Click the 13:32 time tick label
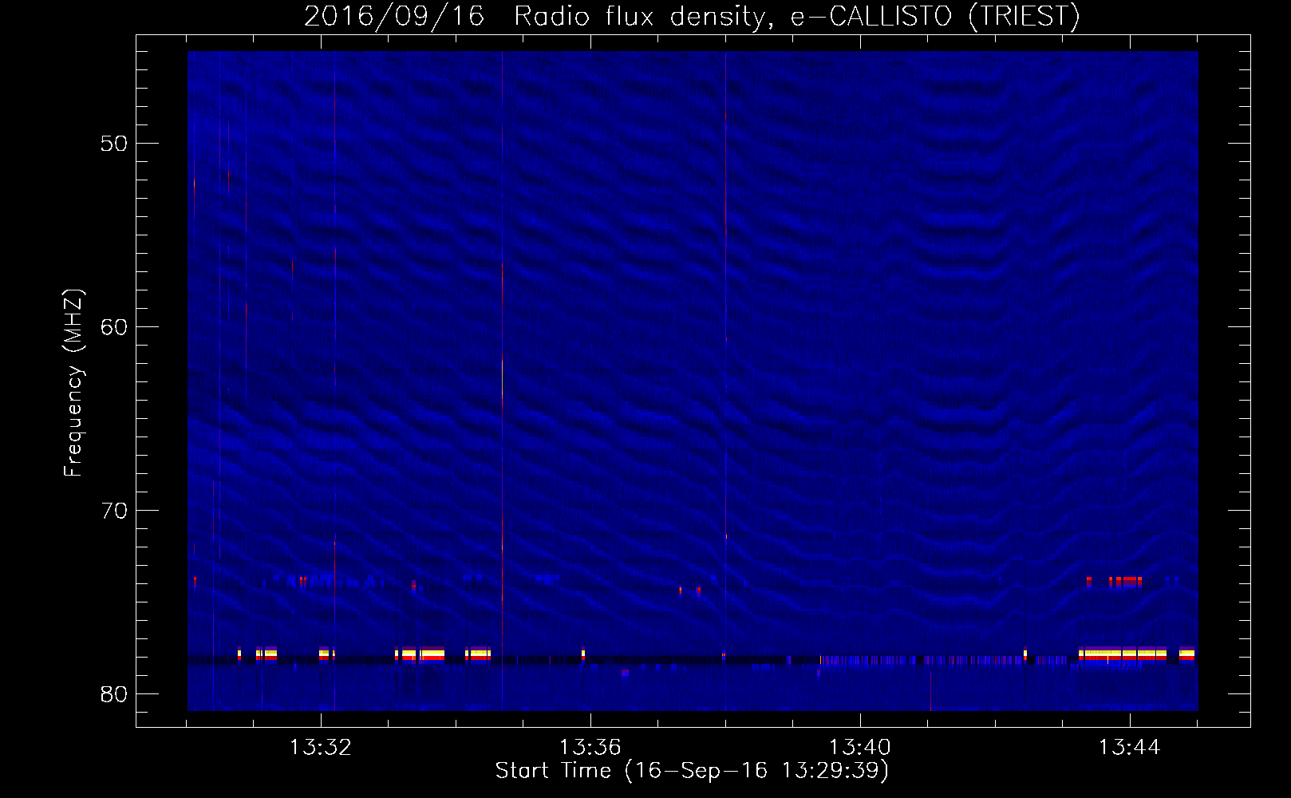This screenshot has width=1291, height=798. 321,748
